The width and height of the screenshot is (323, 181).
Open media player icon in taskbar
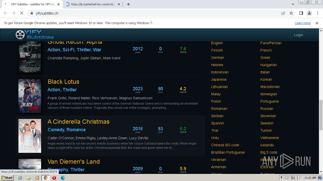(37, 178)
